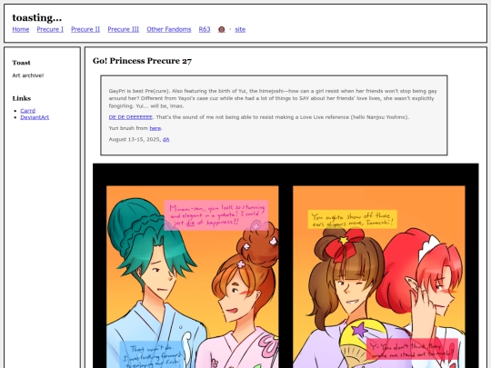The image size is (491, 368).
Task: Click the Go! Princess Precure 27 heading
Action: pyautogui.click(x=142, y=61)
